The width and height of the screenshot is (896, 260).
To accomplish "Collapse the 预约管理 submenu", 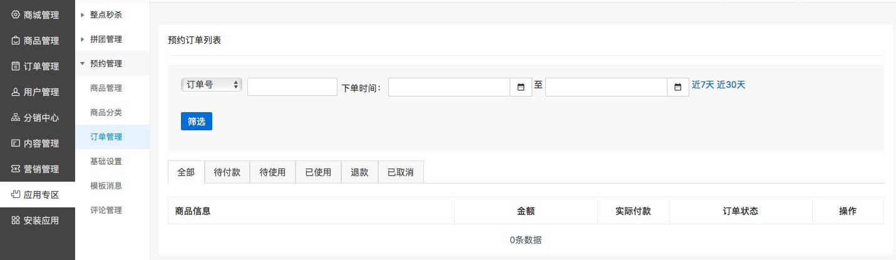I will pyautogui.click(x=112, y=63).
